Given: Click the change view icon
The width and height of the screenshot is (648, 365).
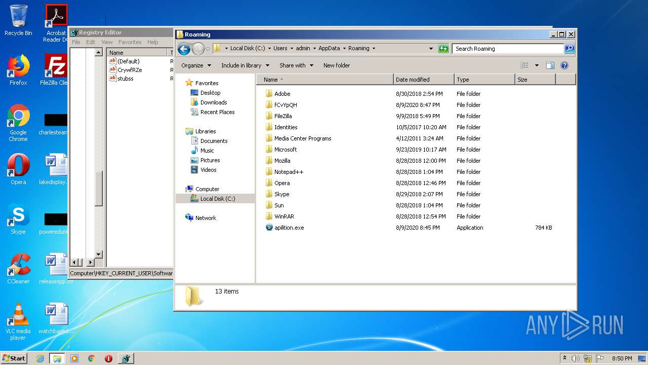Looking at the screenshot, I should 524,65.
